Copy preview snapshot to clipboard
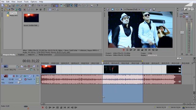This screenshot has height=110, width=196. [150, 9]
